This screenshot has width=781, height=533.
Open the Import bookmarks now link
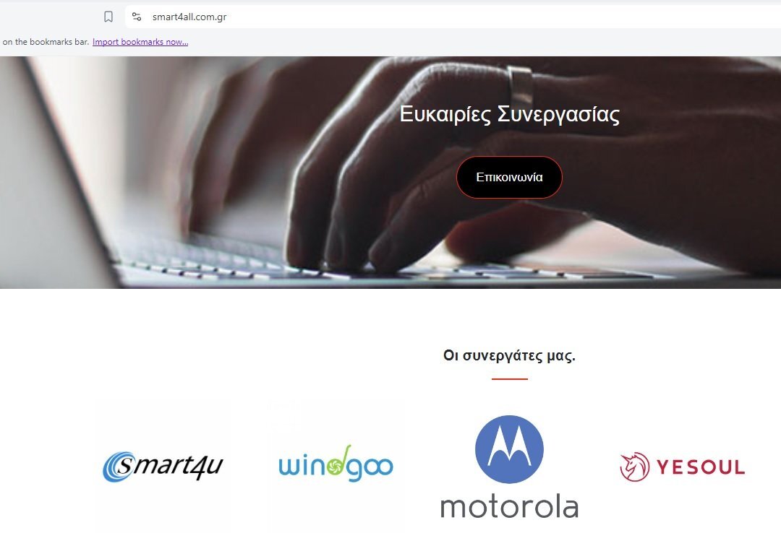tap(140, 42)
